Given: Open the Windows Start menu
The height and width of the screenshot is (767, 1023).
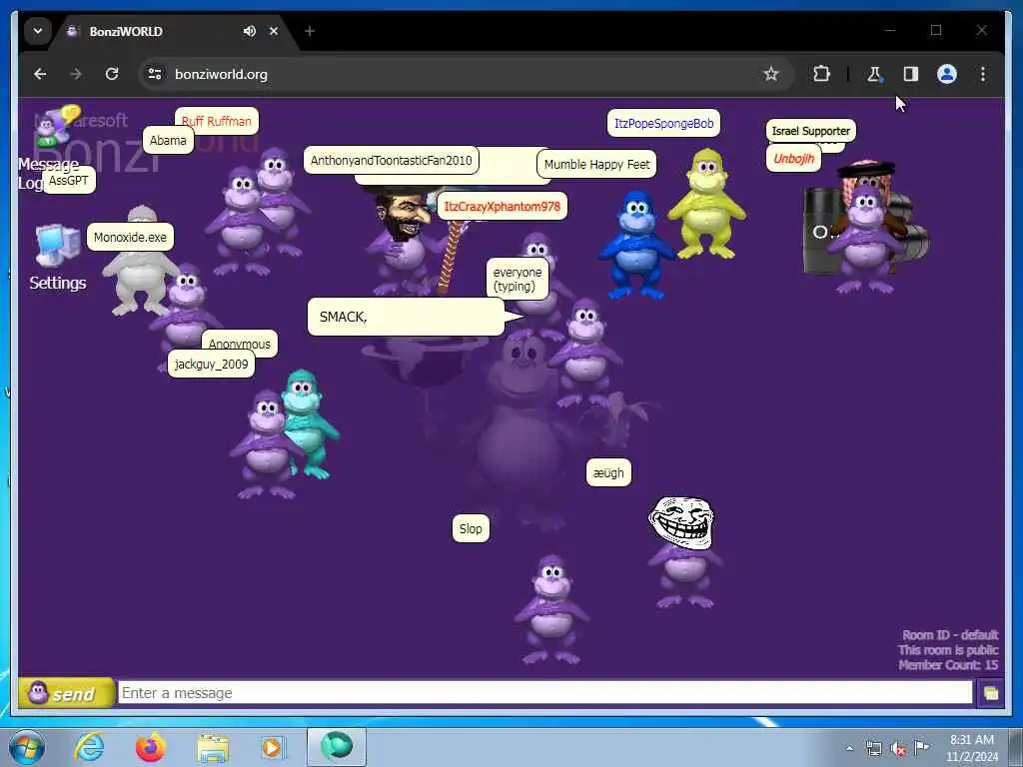Looking at the screenshot, I should click(x=27, y=747).
